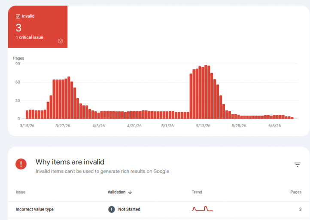Click the first bar at 3/15/26
Screen dimensions: 310x220
(27, 115)
